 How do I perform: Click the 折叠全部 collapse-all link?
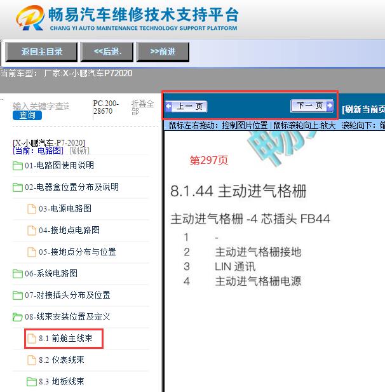pos(142,107)
